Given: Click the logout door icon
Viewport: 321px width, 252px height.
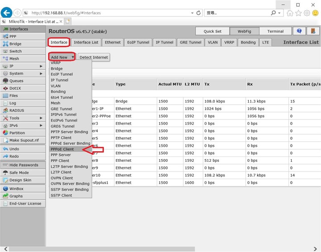Looking at the screenshot, I should (313, 31).
